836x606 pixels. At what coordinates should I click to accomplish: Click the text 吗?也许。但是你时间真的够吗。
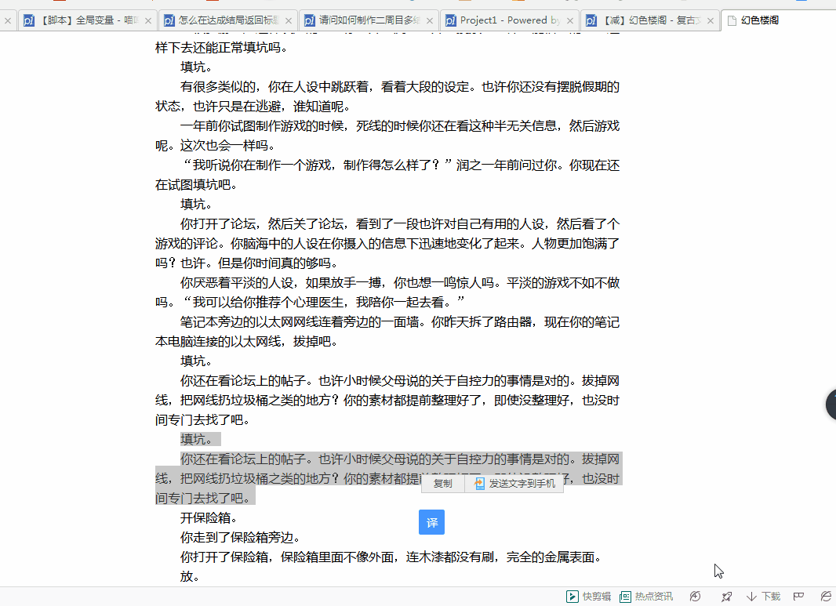click(x=246, y=263)
